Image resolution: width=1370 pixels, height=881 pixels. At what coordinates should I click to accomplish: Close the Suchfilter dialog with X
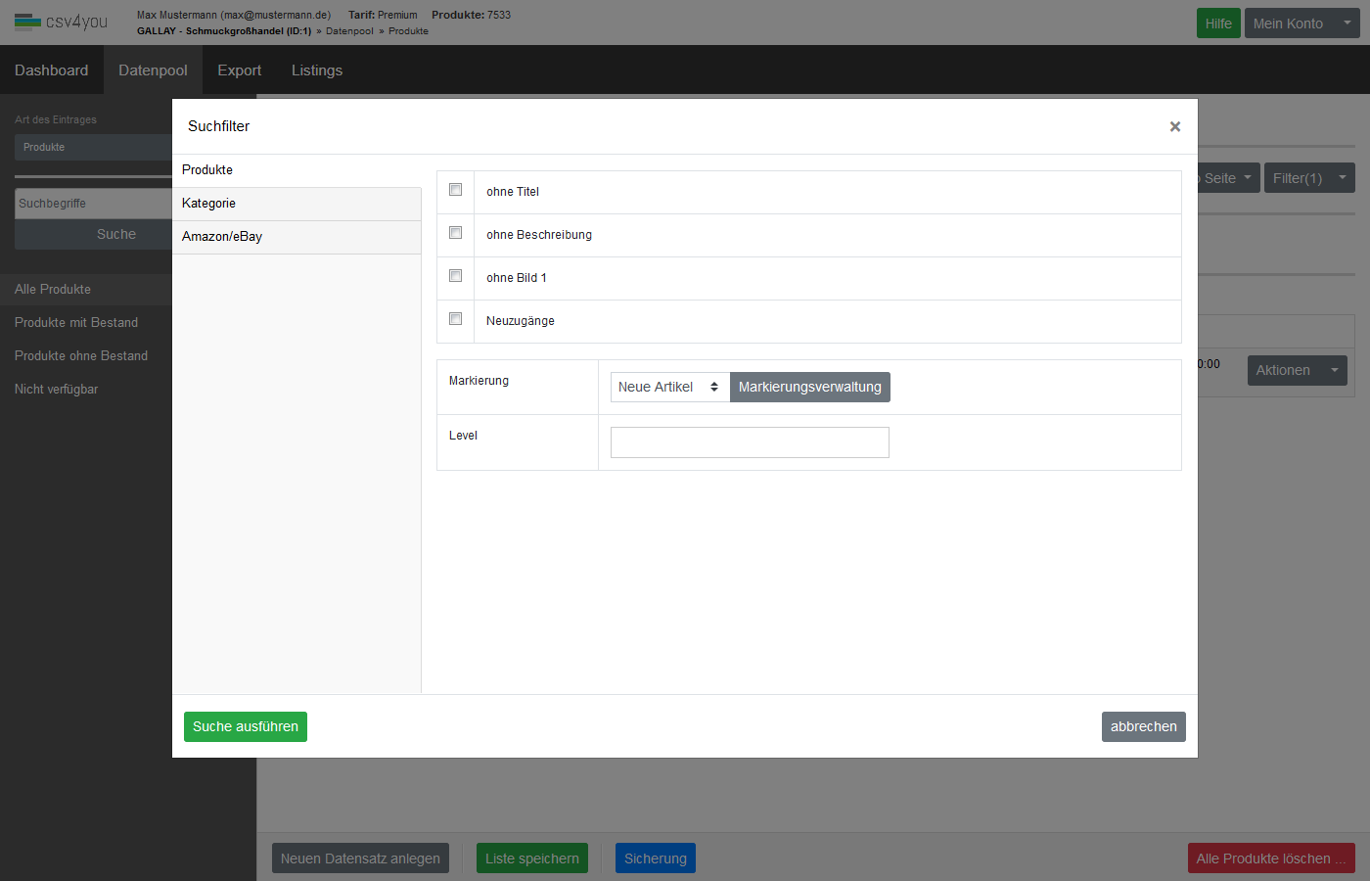click(x=1174, y=126)
